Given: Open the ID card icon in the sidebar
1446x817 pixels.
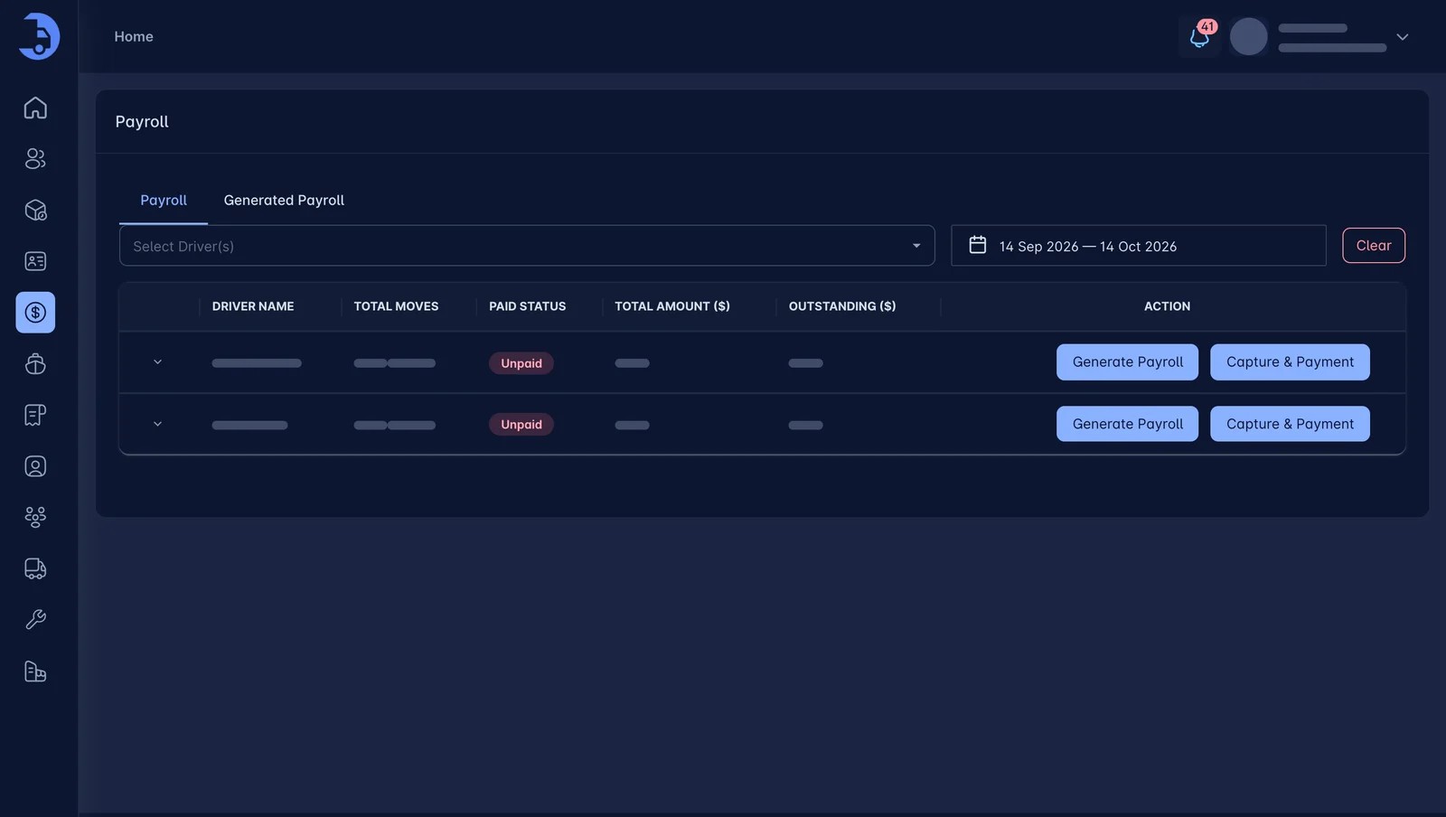Looking at the screenshot, I should pos(35,261).
